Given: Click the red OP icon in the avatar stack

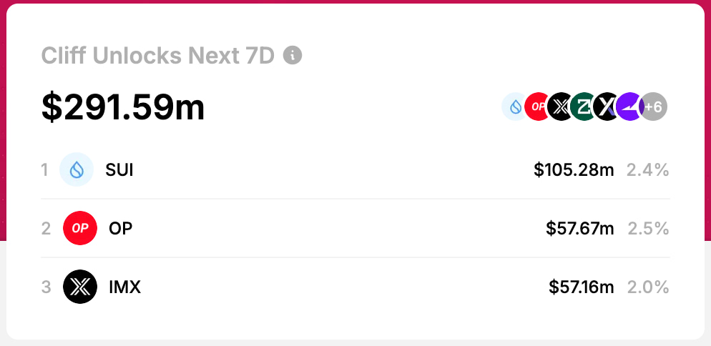Looking at the screenshot, I should point(537,107).
